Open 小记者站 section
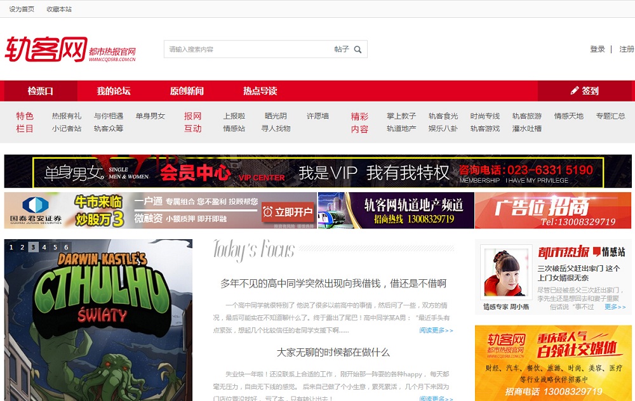This screenshot has height=401, width=635. tap(67, 129)
